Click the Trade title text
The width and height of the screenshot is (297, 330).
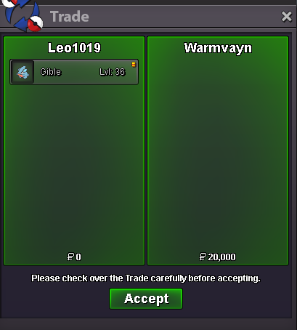(70, 17)
